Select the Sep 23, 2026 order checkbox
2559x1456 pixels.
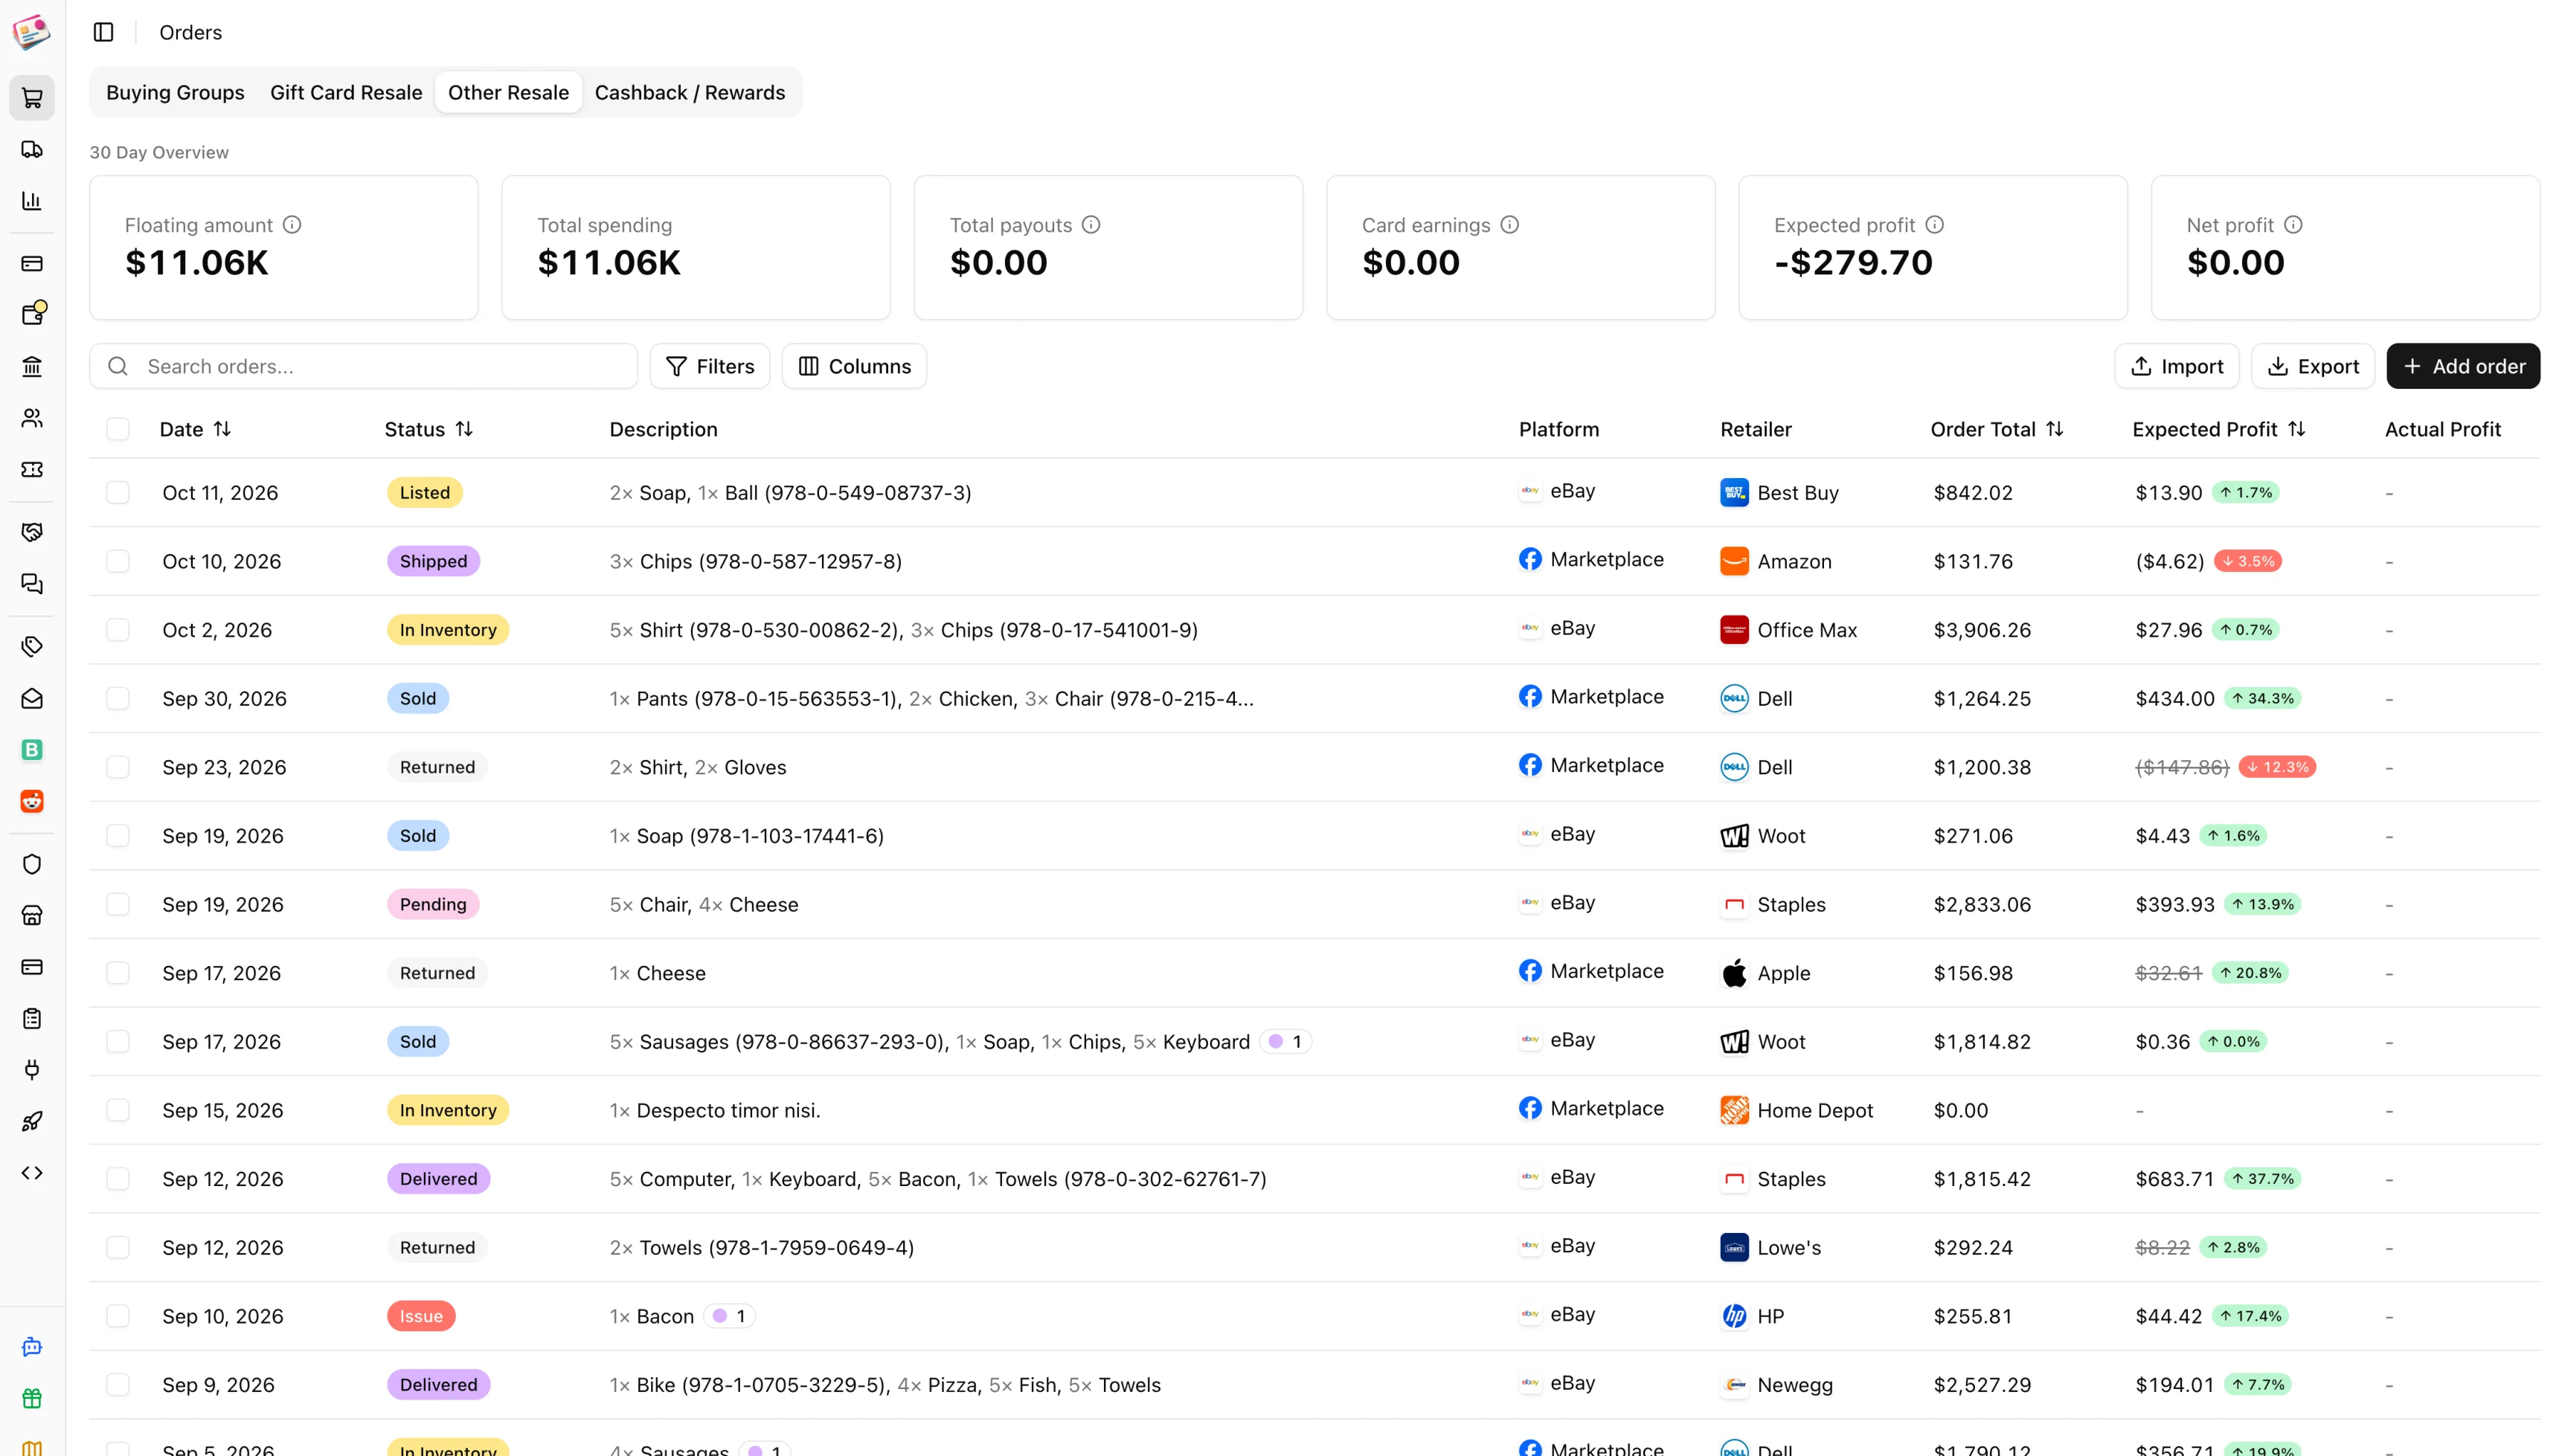point(118,767)
